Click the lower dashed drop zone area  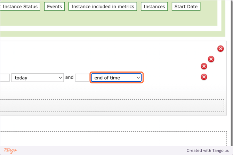(x=111, y=138)
